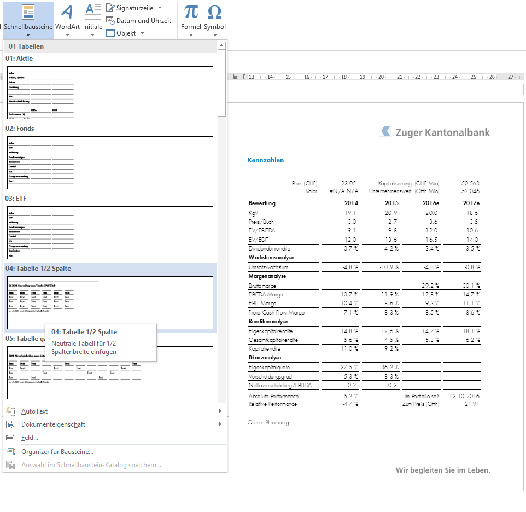This screenshot has height=512, width=526.
Task: Select the 2014 column header
Action: [351, 203]
